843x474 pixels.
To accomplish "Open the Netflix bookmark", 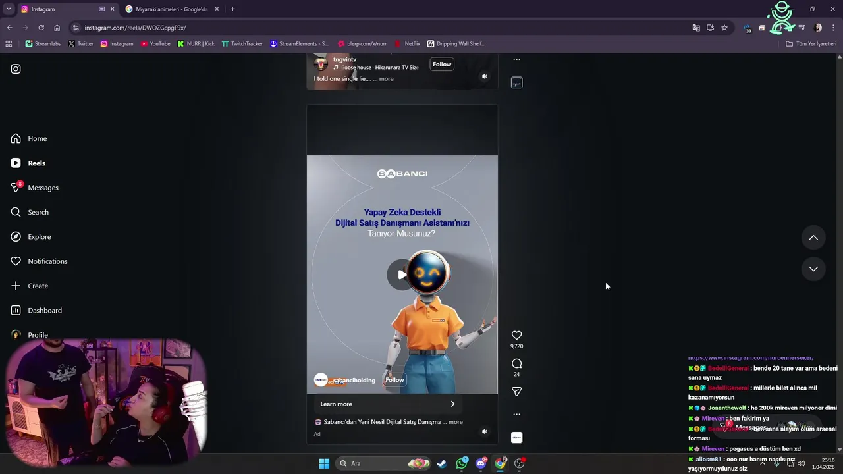I will [407, 44].
